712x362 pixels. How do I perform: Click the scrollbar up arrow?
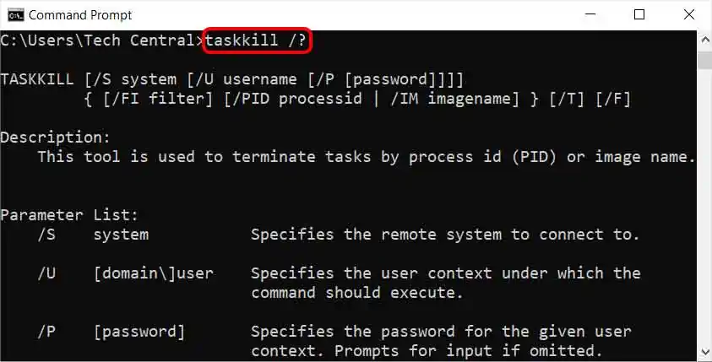point(704,37)
